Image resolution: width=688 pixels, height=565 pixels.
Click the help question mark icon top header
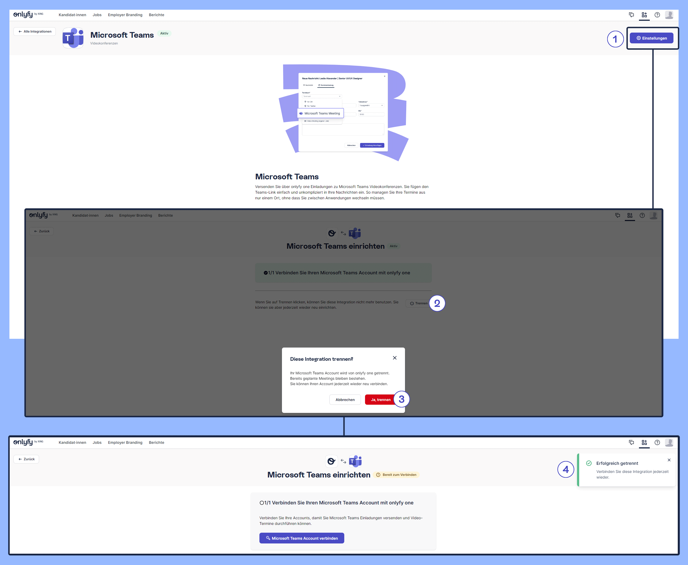click(x=657, y=15)
